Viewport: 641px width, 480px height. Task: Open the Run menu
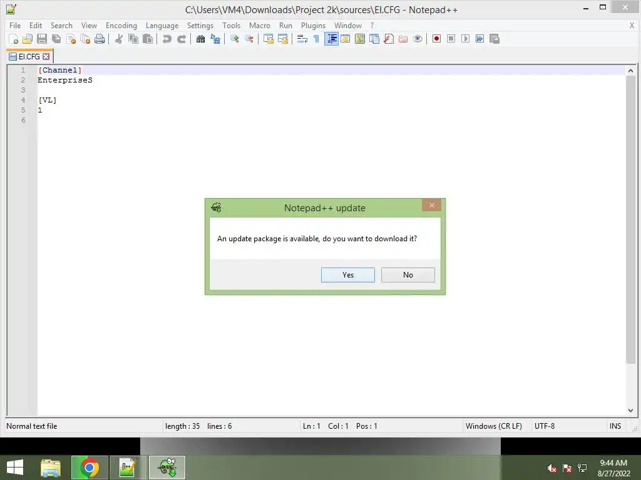285,25
